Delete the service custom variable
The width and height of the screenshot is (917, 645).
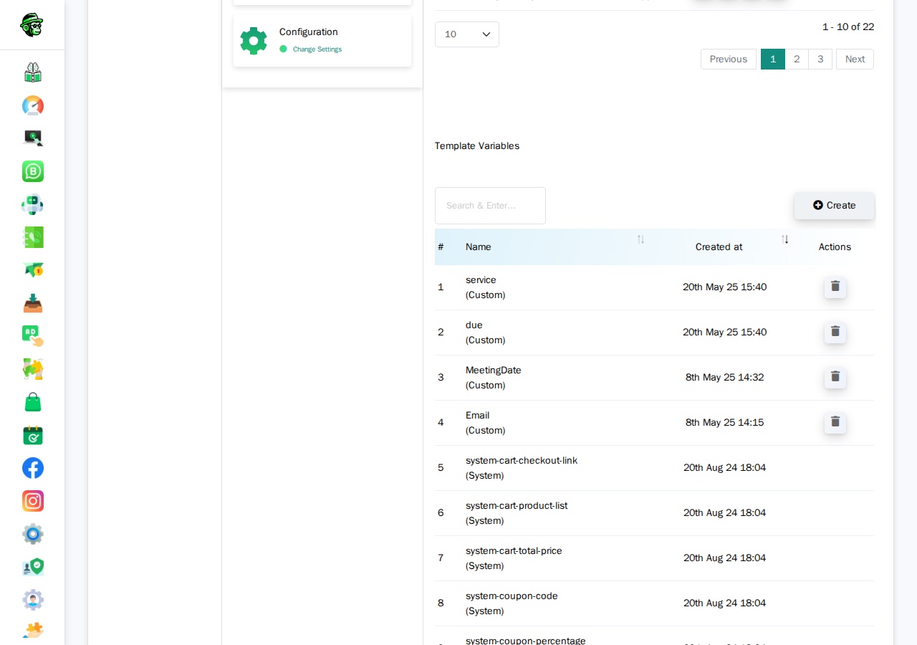point(835,287)
